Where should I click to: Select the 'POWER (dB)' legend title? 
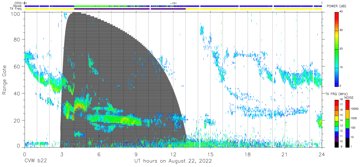coord(336,6)
